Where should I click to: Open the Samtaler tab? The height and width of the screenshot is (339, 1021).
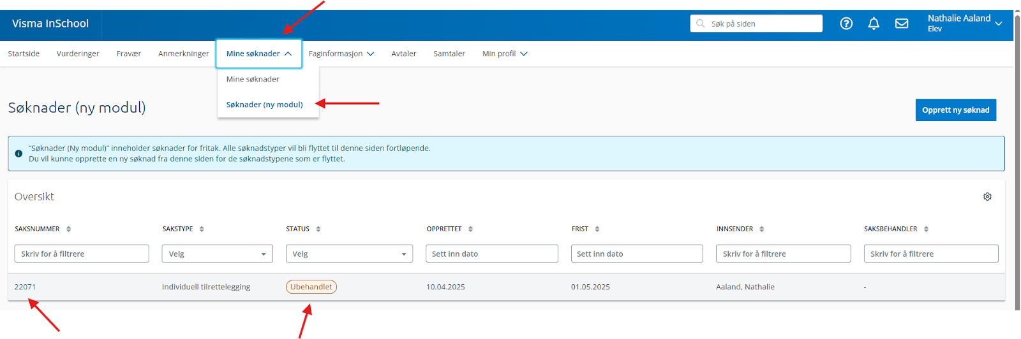tap(449, 54)
